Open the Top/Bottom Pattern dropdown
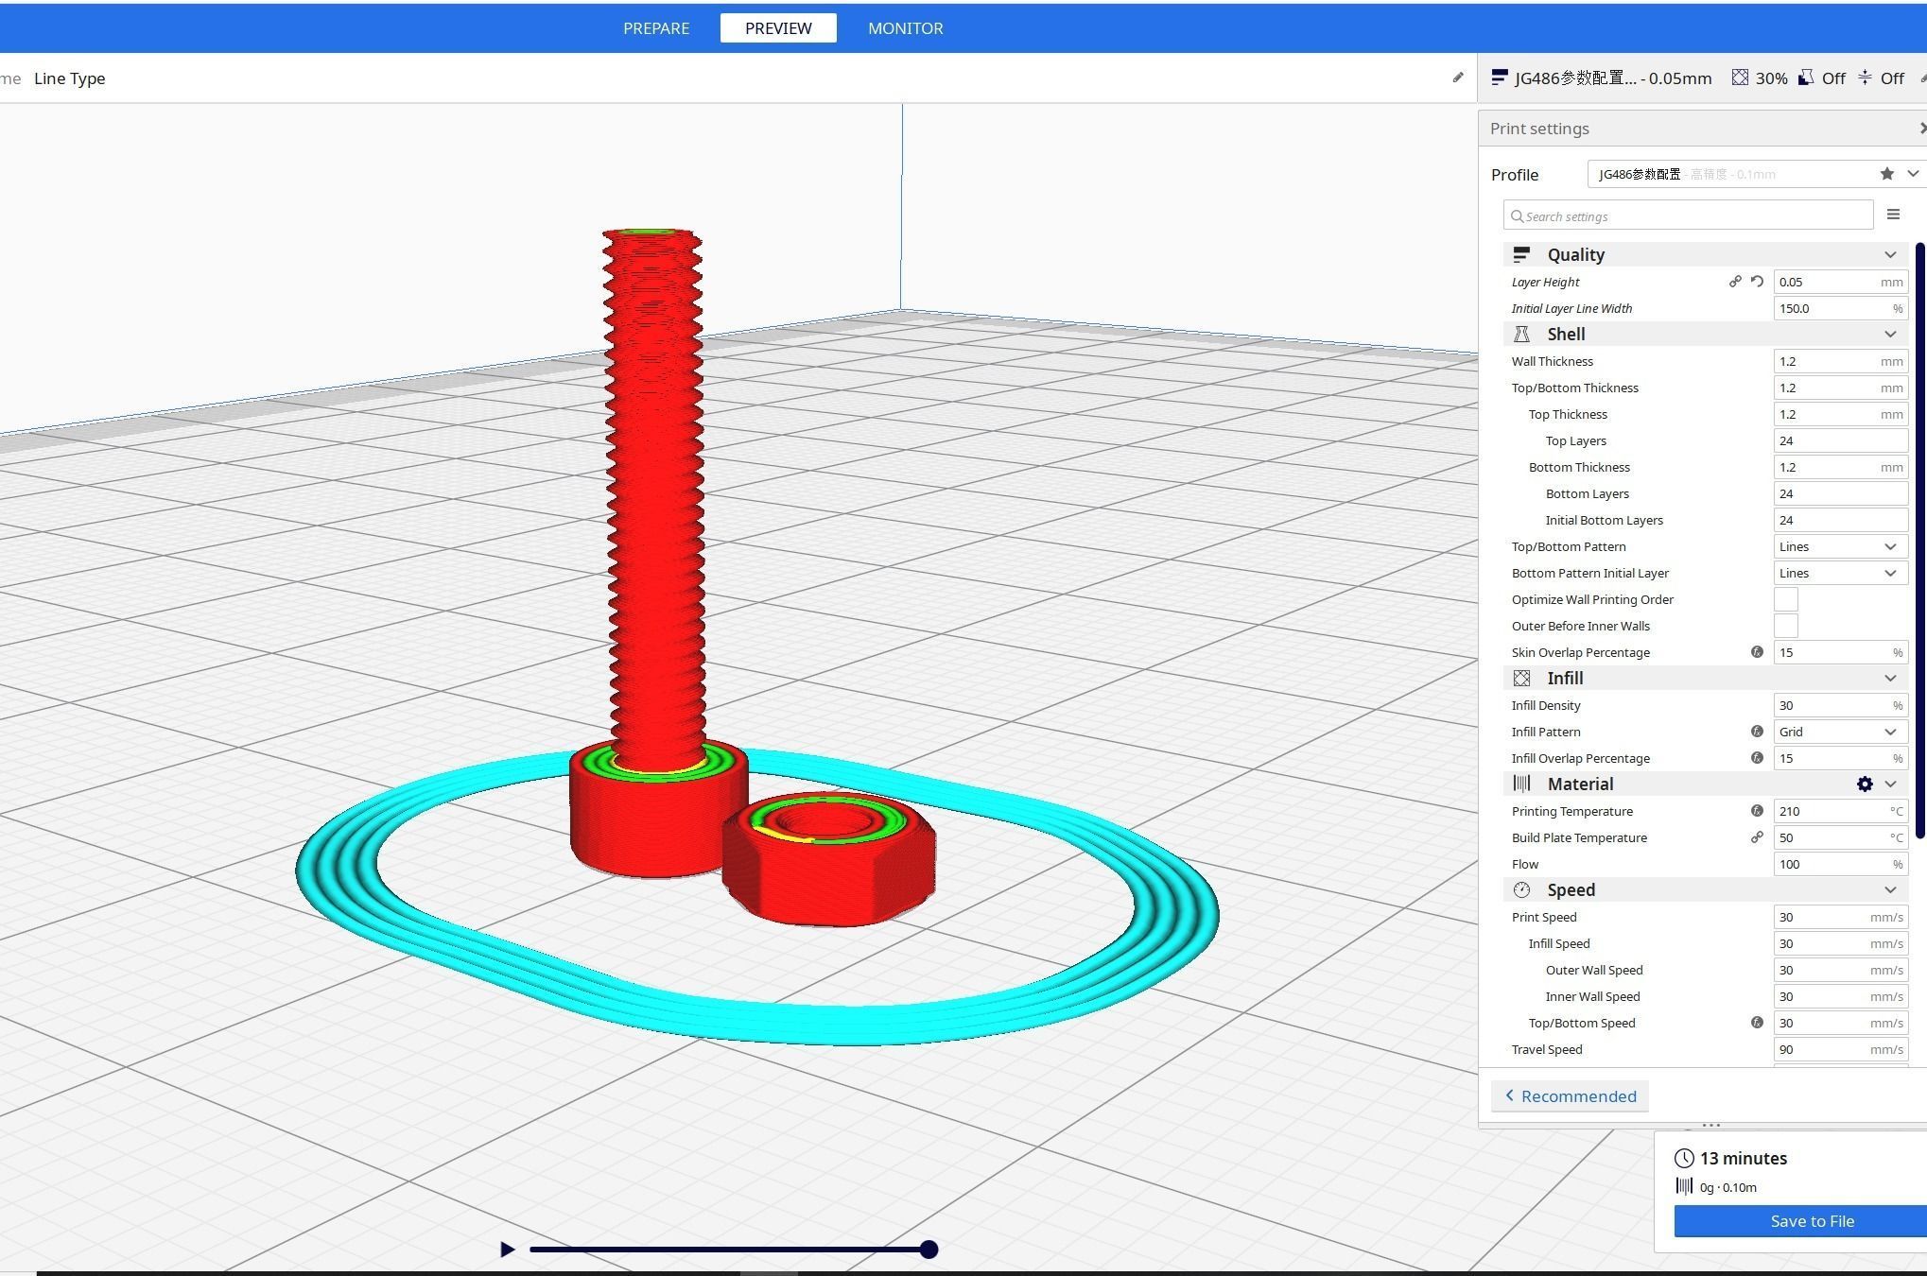Image resolution: width=1927 pixels, height=1276 pixels. (1839, 546)
